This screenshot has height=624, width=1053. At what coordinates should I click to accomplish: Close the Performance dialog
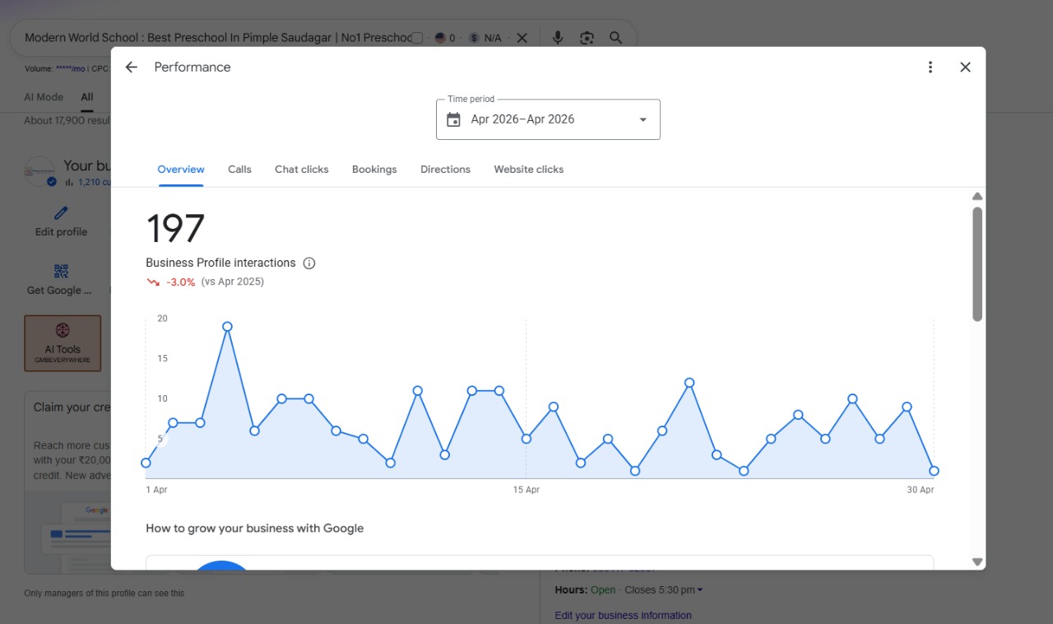tap(966, 68)
